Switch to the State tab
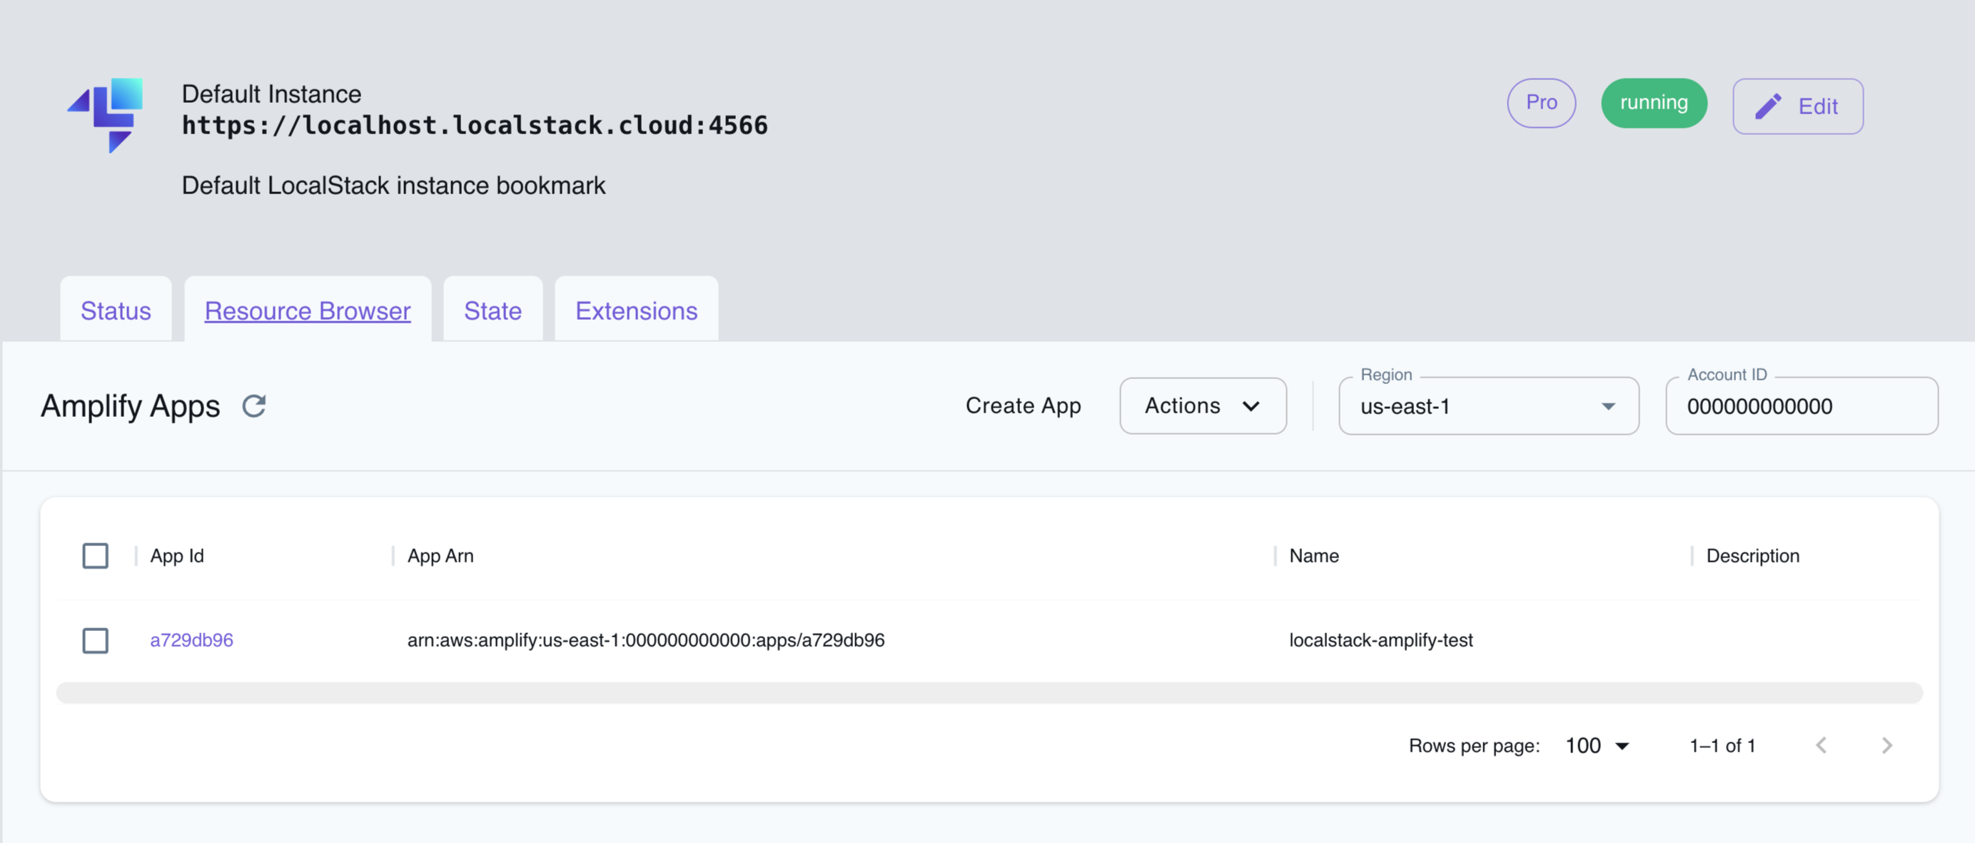The image size is (1975, 843). point(493,311)
